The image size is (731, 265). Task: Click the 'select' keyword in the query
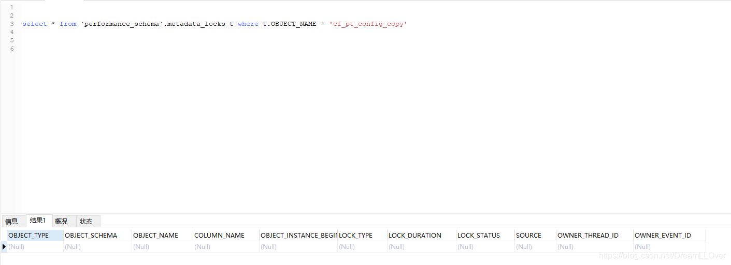click(x=35, y=24)
